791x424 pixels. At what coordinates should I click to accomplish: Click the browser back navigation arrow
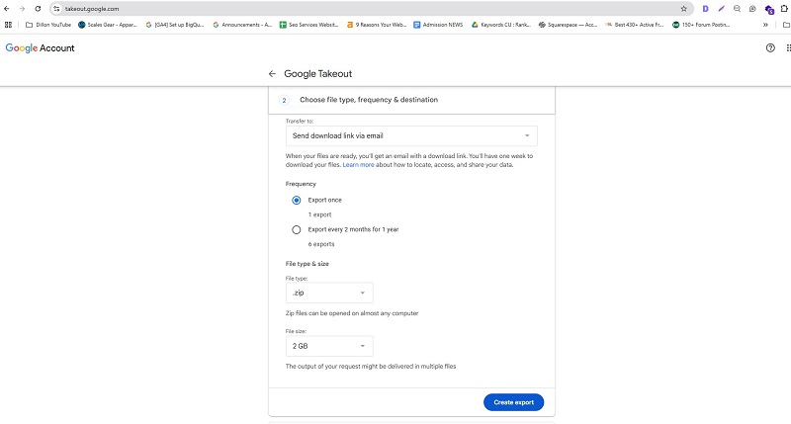8,8
